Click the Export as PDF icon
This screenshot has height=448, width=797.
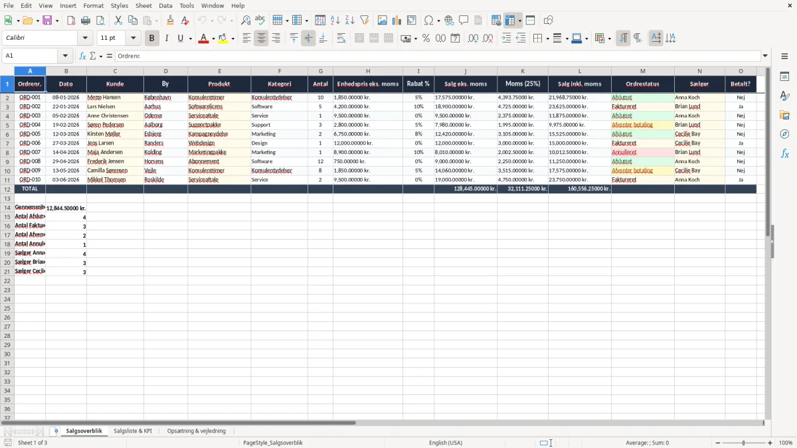(x=71, y=21)
